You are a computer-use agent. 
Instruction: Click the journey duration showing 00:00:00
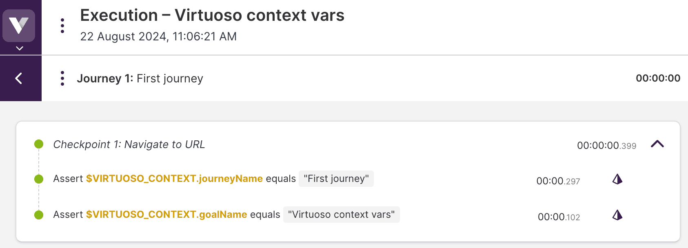tap(657, 78)
